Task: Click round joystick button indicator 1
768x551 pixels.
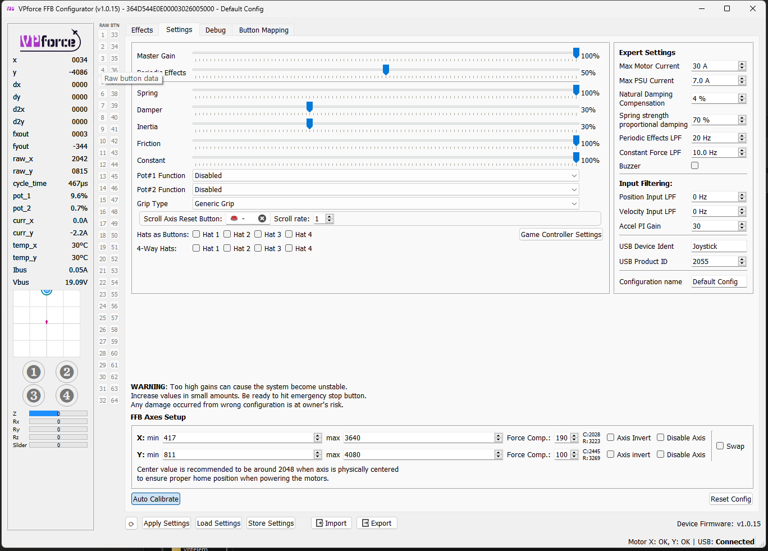Action: (x=34, y=372)
